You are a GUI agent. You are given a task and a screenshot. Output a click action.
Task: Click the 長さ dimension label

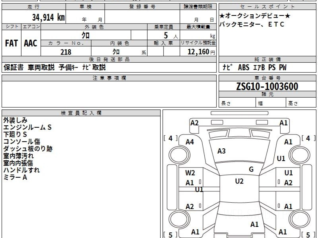click(226, 104)
